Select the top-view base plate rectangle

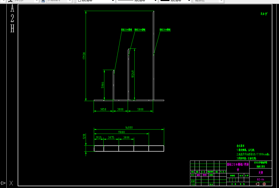click(129, 149)
